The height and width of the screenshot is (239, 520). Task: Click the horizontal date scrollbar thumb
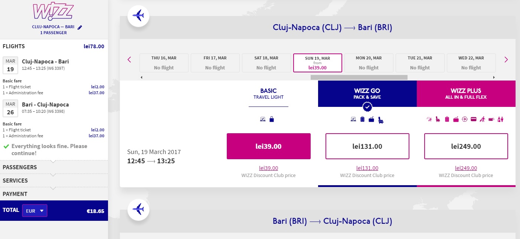(x=359, y=77)
